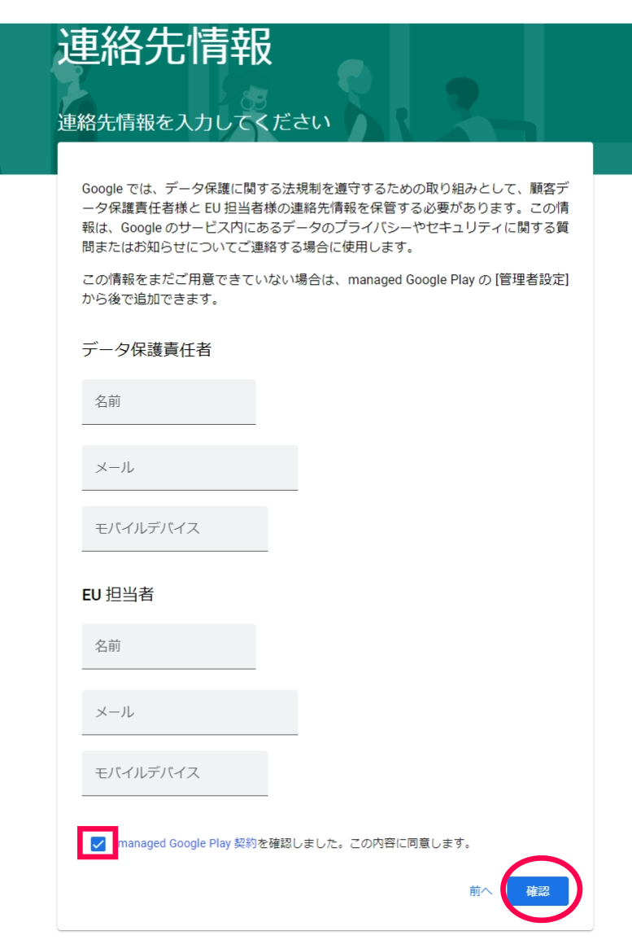Focus the メール field under データ保護責任者
Screen dimensions: 632x944
coord(190,468)
